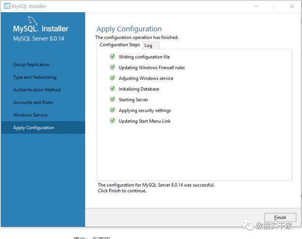Click check icon for Applying security settings
The image size is (302, 239).
pyautogui.click(x=112, y=110)
